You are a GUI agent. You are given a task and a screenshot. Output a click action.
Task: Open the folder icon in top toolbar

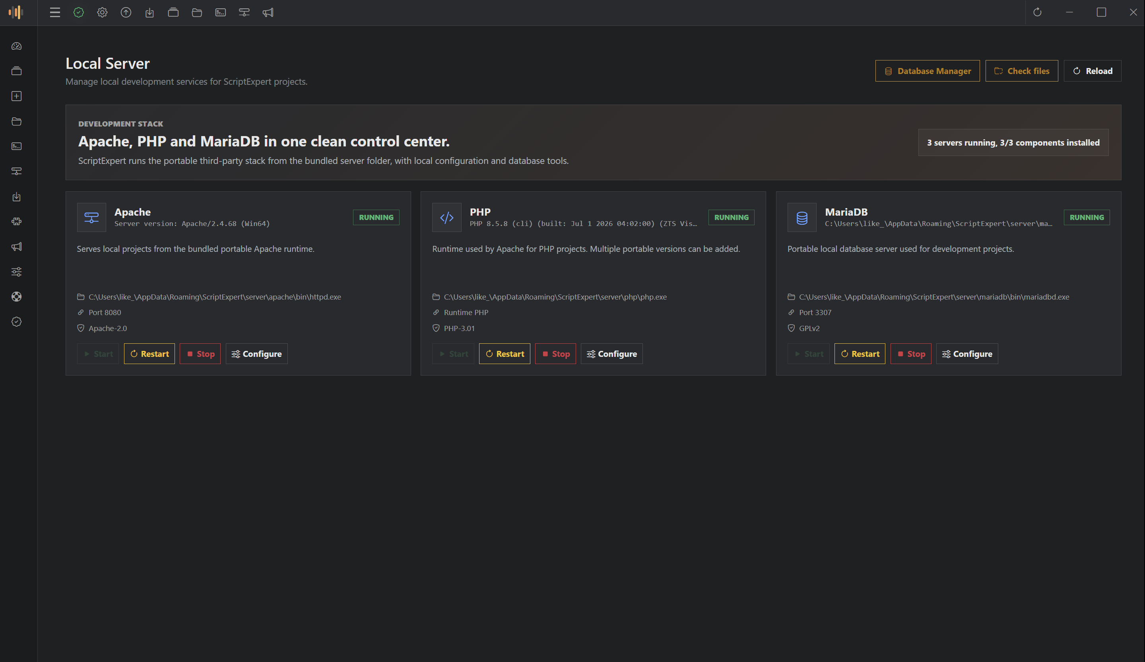[x=197, y=12]
